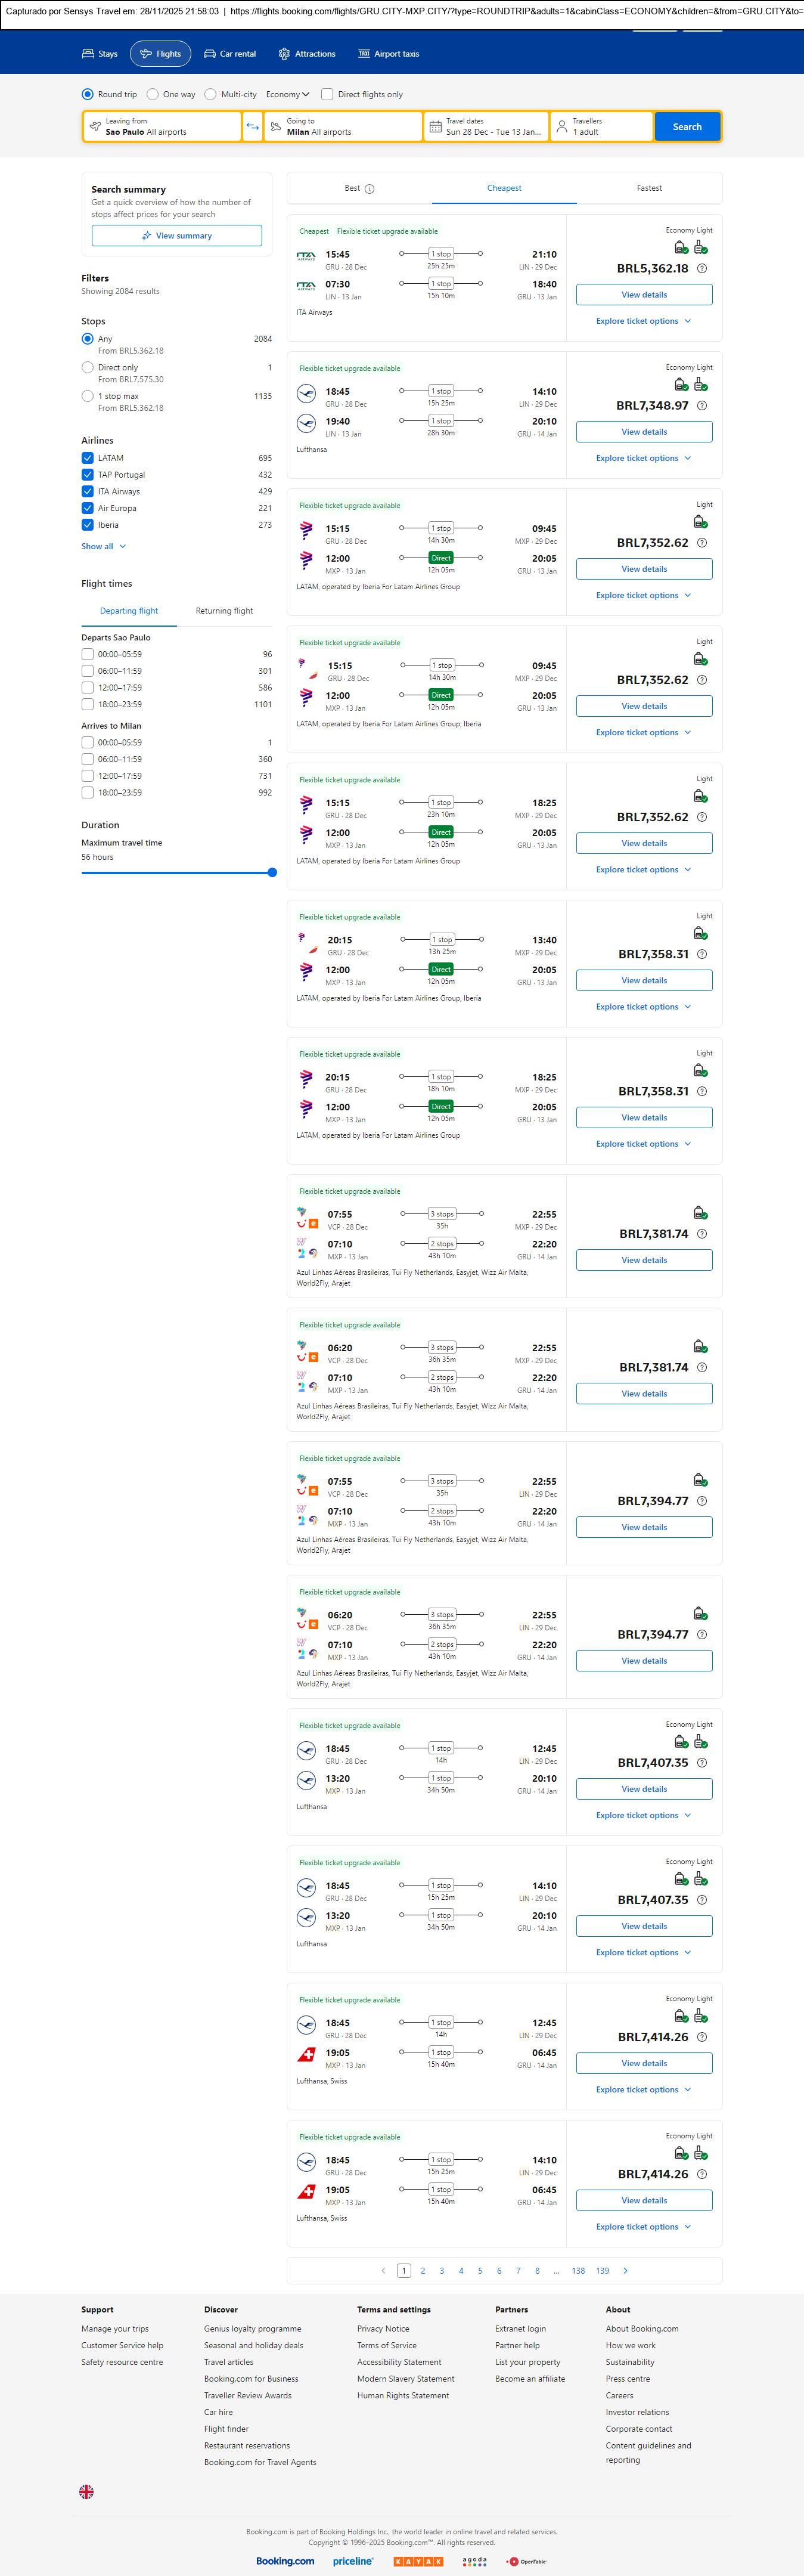Select the One way radio button

(x=153, y=95)
